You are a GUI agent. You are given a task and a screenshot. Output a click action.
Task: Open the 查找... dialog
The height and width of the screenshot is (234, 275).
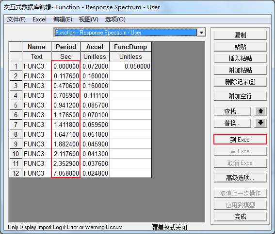pos(232,111)
